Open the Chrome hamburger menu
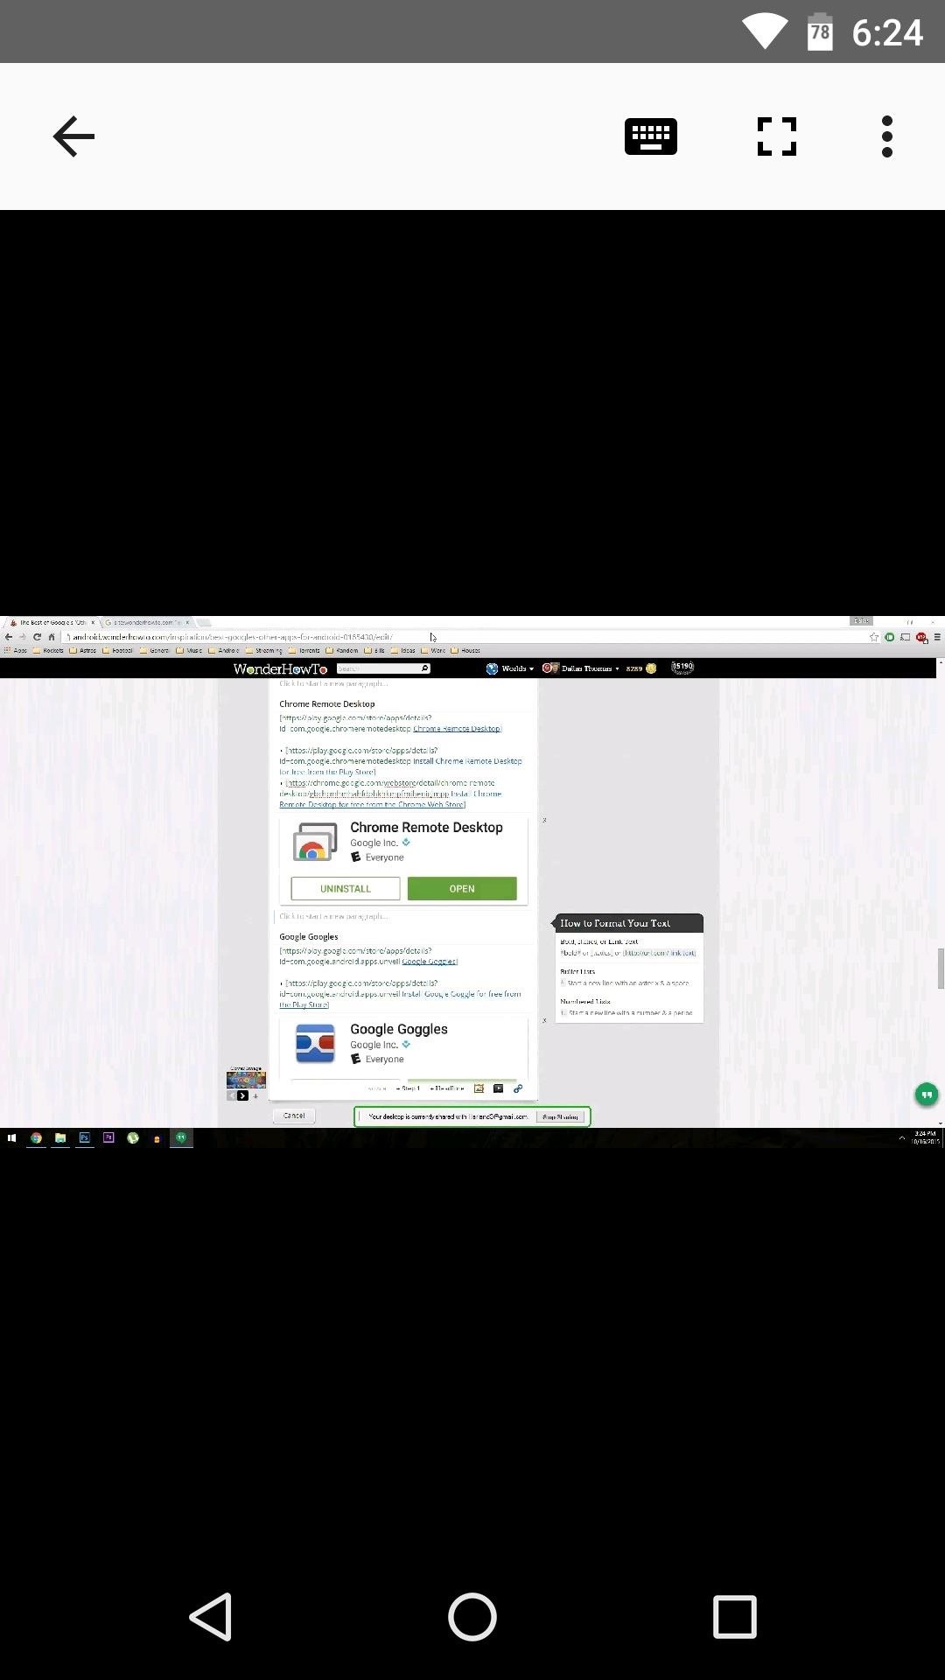This screenshot has width=945, height=1680. 937,637
